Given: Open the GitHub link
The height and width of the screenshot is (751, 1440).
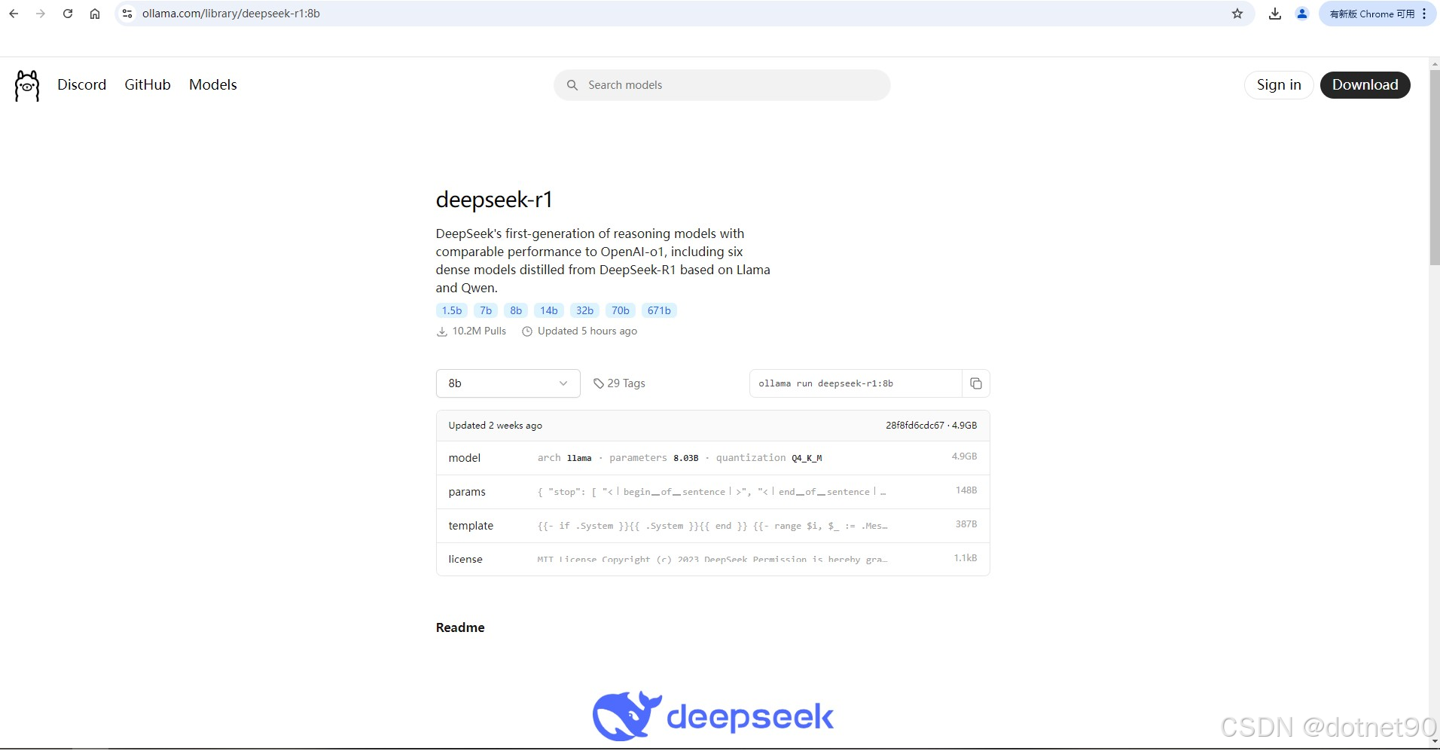Looking at the screenshot, I should tap(148, 85).
